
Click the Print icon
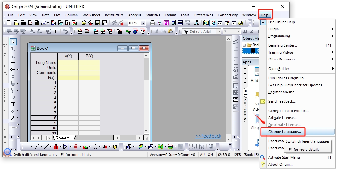[x=152, y=23]
